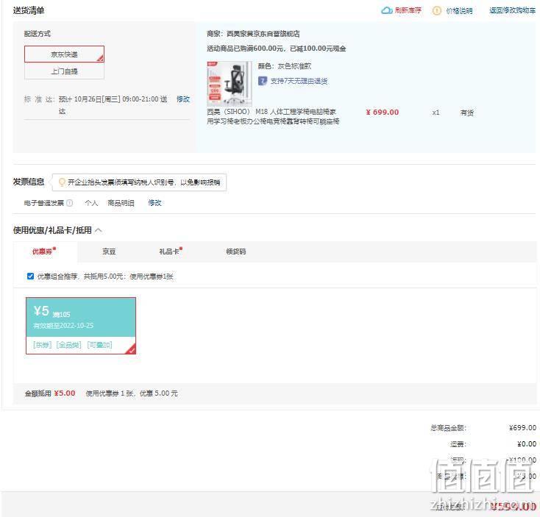This screenshot has width=540, height=517.
Task: Click 颜色: 灰色标准款 text
Action: pos(285,65)
